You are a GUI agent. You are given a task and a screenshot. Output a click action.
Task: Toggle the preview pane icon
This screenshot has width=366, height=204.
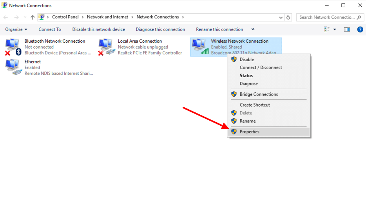pos(347,29)
